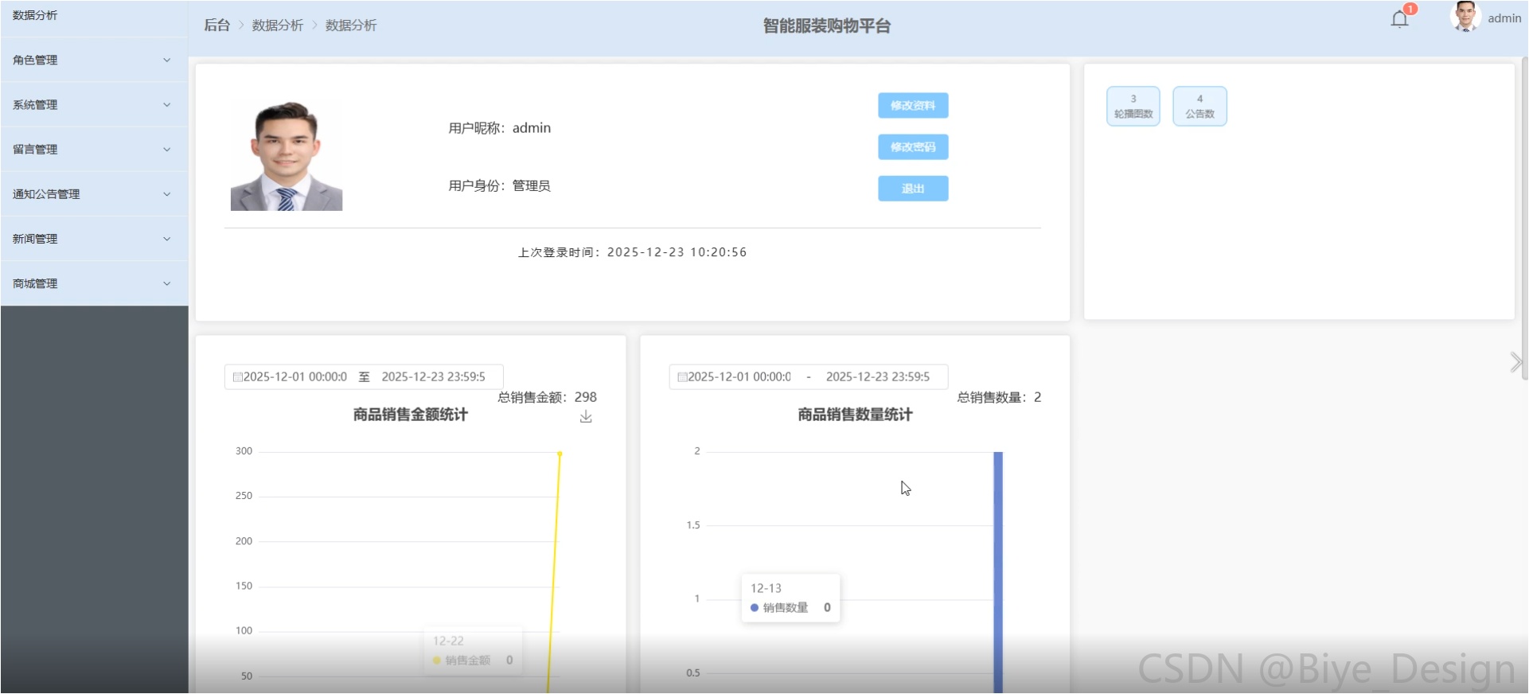Image resolution: width=1529 pixels, height=694 pixels.
Task: Expand the 商城管理 menu
Action: 94,283
